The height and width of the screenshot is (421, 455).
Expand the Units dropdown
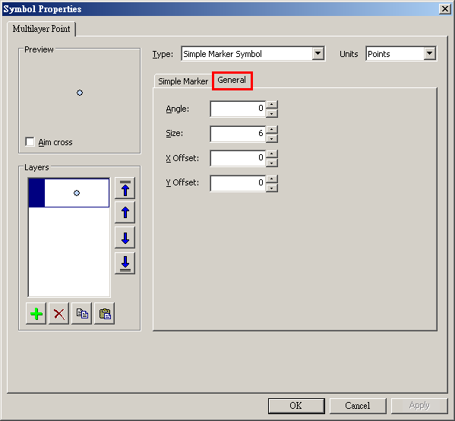[429, 53]
